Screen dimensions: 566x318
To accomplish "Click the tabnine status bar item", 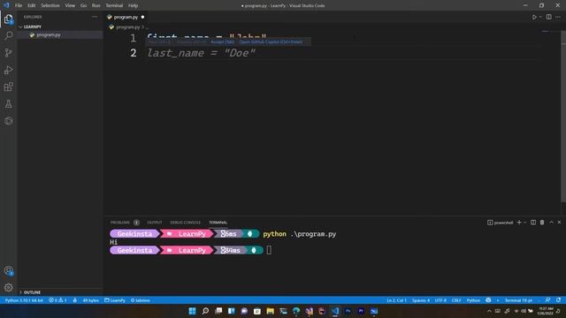I will click(x=141, y=300).
